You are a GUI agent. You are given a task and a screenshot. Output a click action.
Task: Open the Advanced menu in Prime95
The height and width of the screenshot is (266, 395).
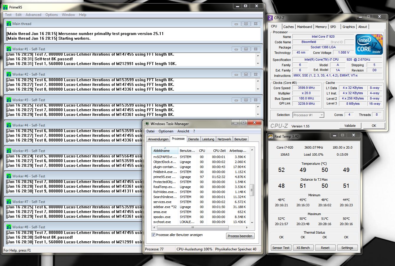(33, 15)
